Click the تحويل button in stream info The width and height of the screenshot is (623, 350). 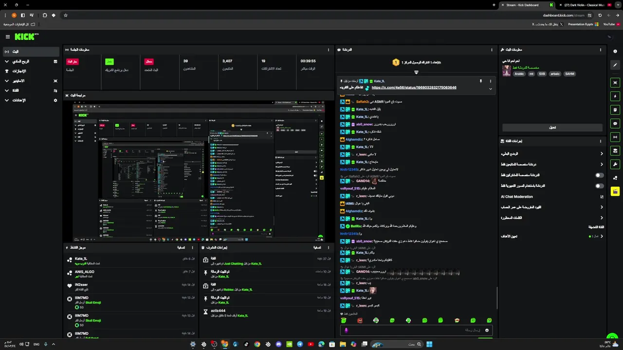point(552,127)
